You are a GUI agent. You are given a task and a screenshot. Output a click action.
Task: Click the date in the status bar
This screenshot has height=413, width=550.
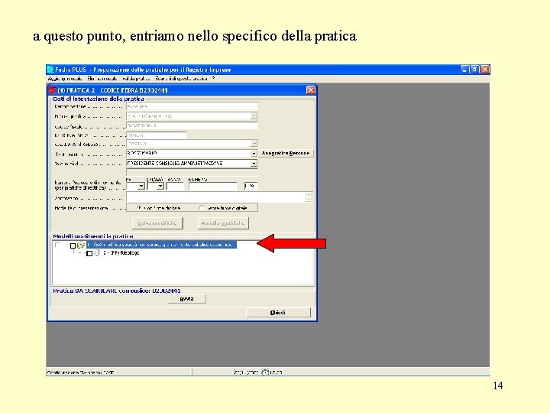(x=246, y=372)
